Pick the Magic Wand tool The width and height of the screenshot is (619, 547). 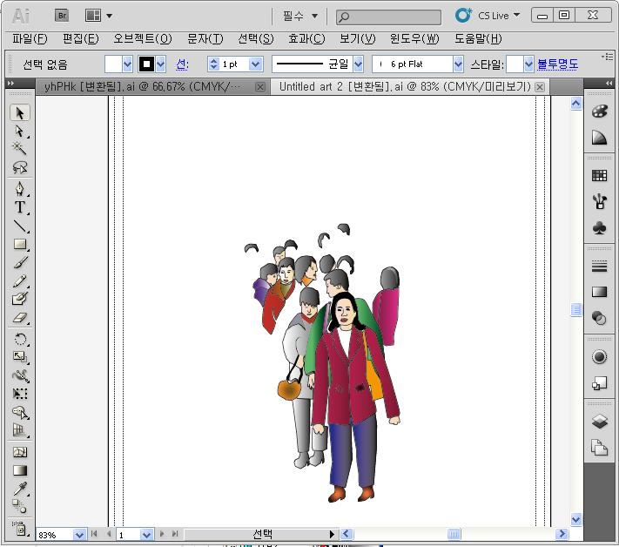tap(20, 150)
